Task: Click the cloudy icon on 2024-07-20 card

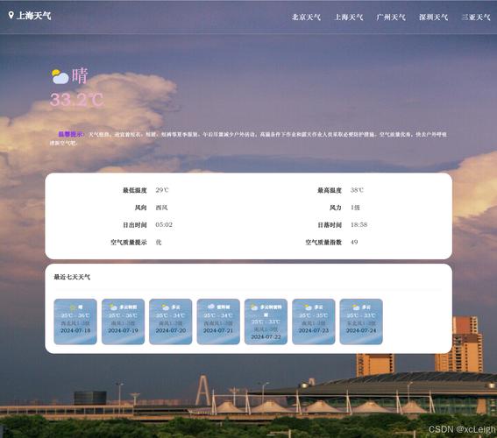Action: [166, 307]
